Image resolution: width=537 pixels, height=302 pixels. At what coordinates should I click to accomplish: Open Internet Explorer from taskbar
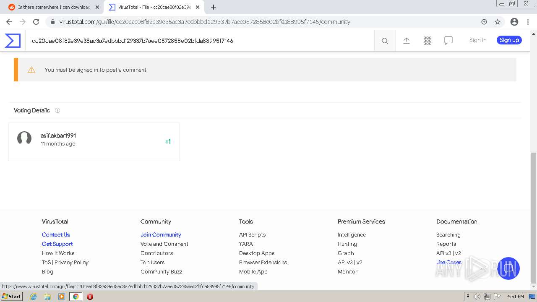(x=34, y=297)
